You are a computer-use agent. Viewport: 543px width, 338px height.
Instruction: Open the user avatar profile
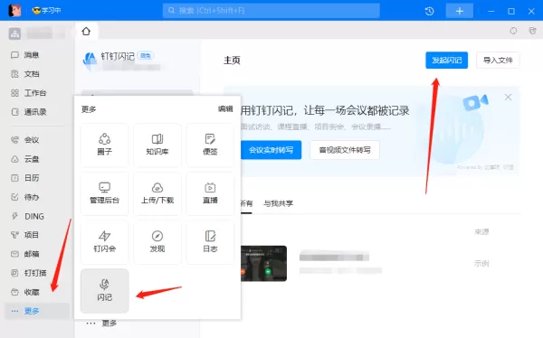[x=14, y=10]
